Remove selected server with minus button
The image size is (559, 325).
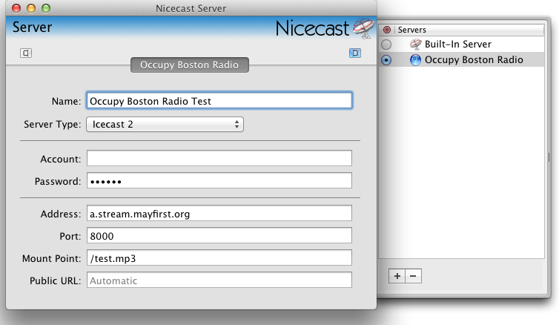pos(413,276)
